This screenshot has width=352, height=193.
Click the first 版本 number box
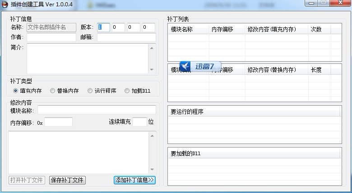[x=103, y=27]
